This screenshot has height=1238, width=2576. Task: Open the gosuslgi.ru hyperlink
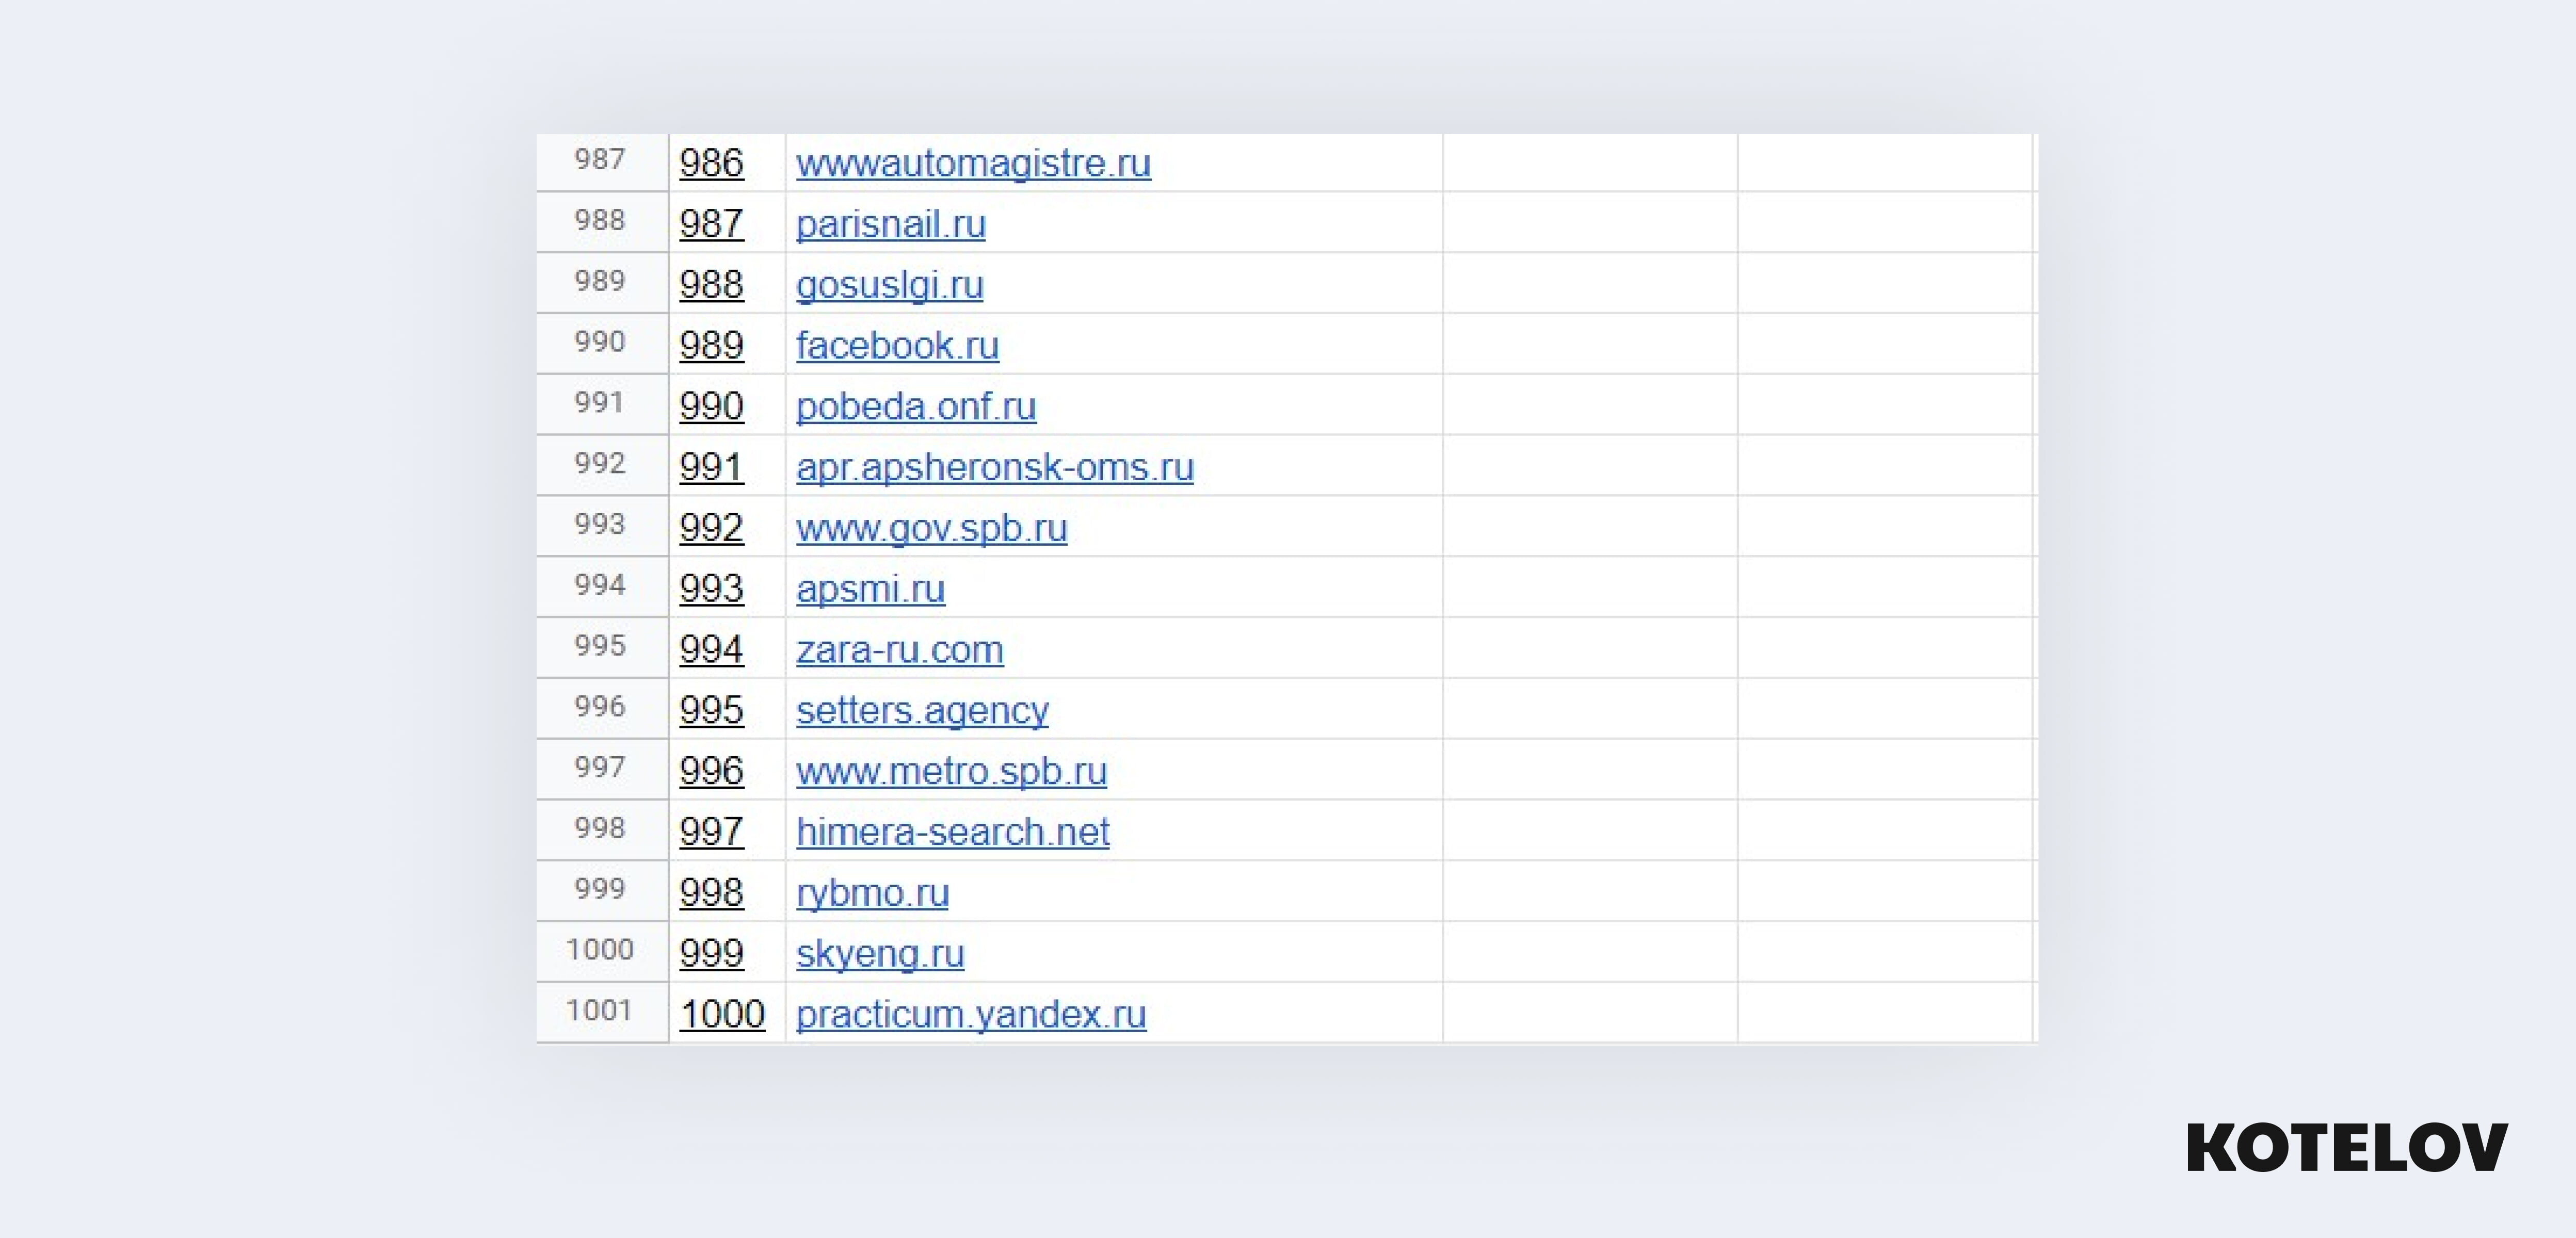pyautogui.click(x=889, y=285)
